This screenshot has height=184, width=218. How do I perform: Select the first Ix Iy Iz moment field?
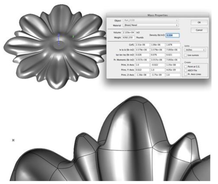pyautogui.click(x=142, y=50)
